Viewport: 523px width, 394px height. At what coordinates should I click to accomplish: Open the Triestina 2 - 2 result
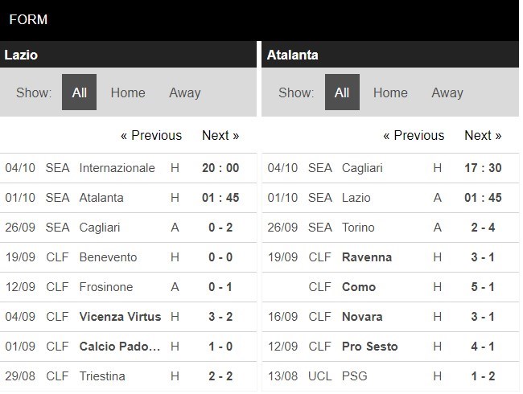[x=220, y=376]
